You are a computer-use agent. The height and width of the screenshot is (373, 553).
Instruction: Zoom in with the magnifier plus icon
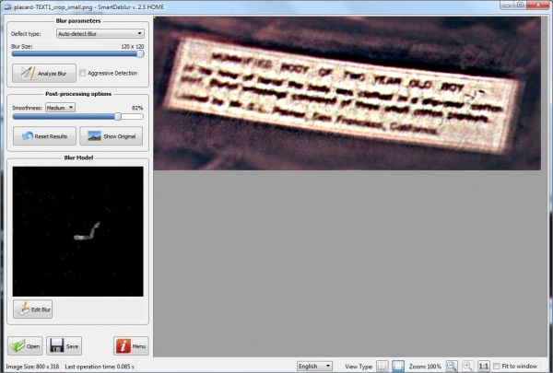click(467, 366)
